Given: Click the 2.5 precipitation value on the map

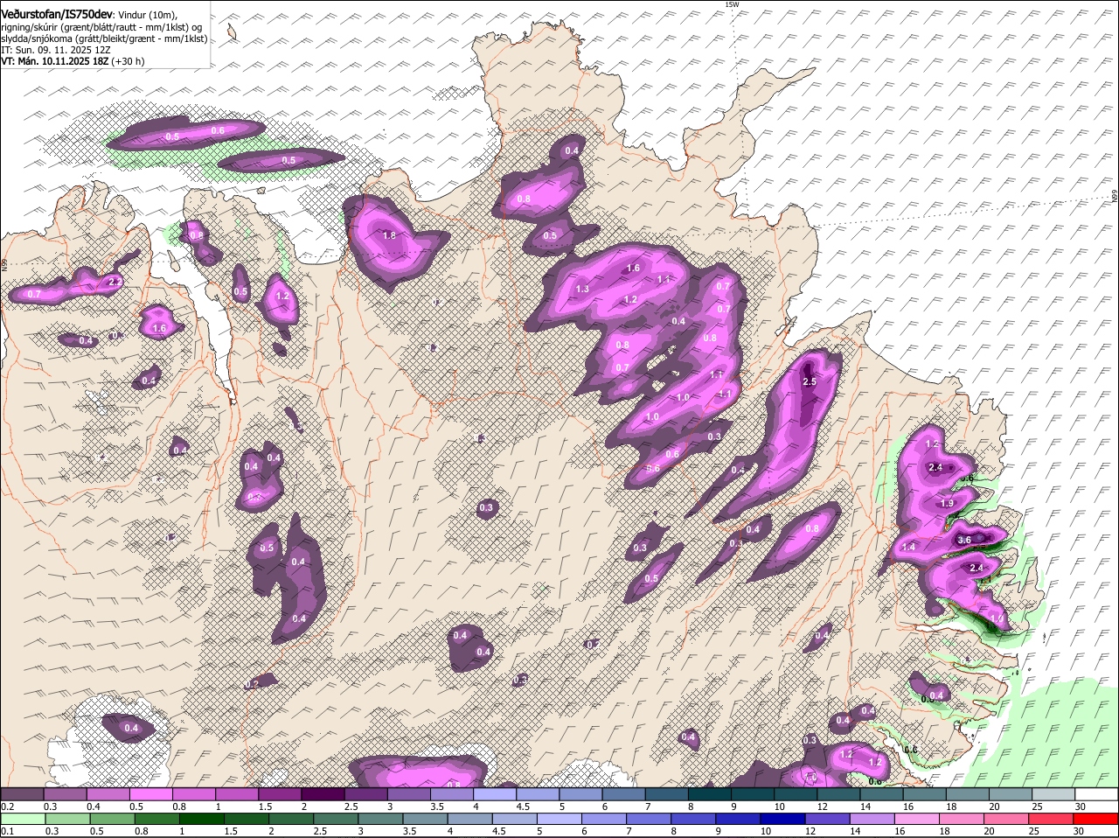Looking at the screenshot, I should pyautogui.click(x=809, y=382).
